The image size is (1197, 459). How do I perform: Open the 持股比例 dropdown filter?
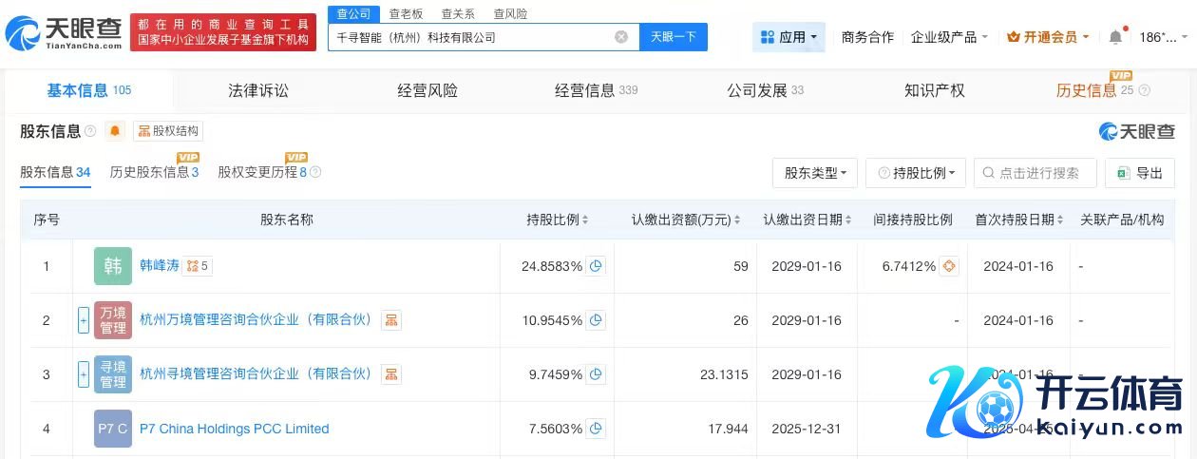(x=916, y=173)
